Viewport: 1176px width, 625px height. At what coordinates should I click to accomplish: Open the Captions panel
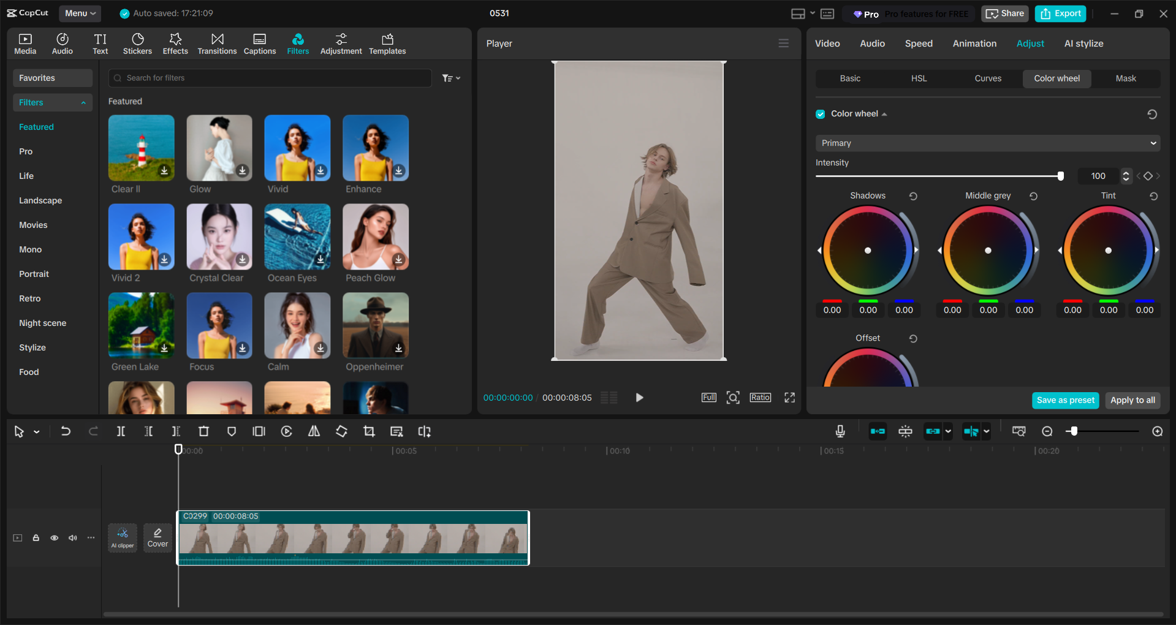point(259,43)
